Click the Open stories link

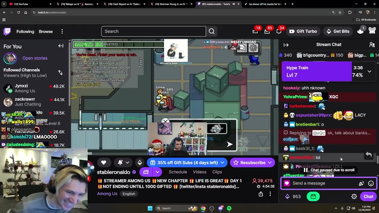pyautogui.click(x=35, y=58)
